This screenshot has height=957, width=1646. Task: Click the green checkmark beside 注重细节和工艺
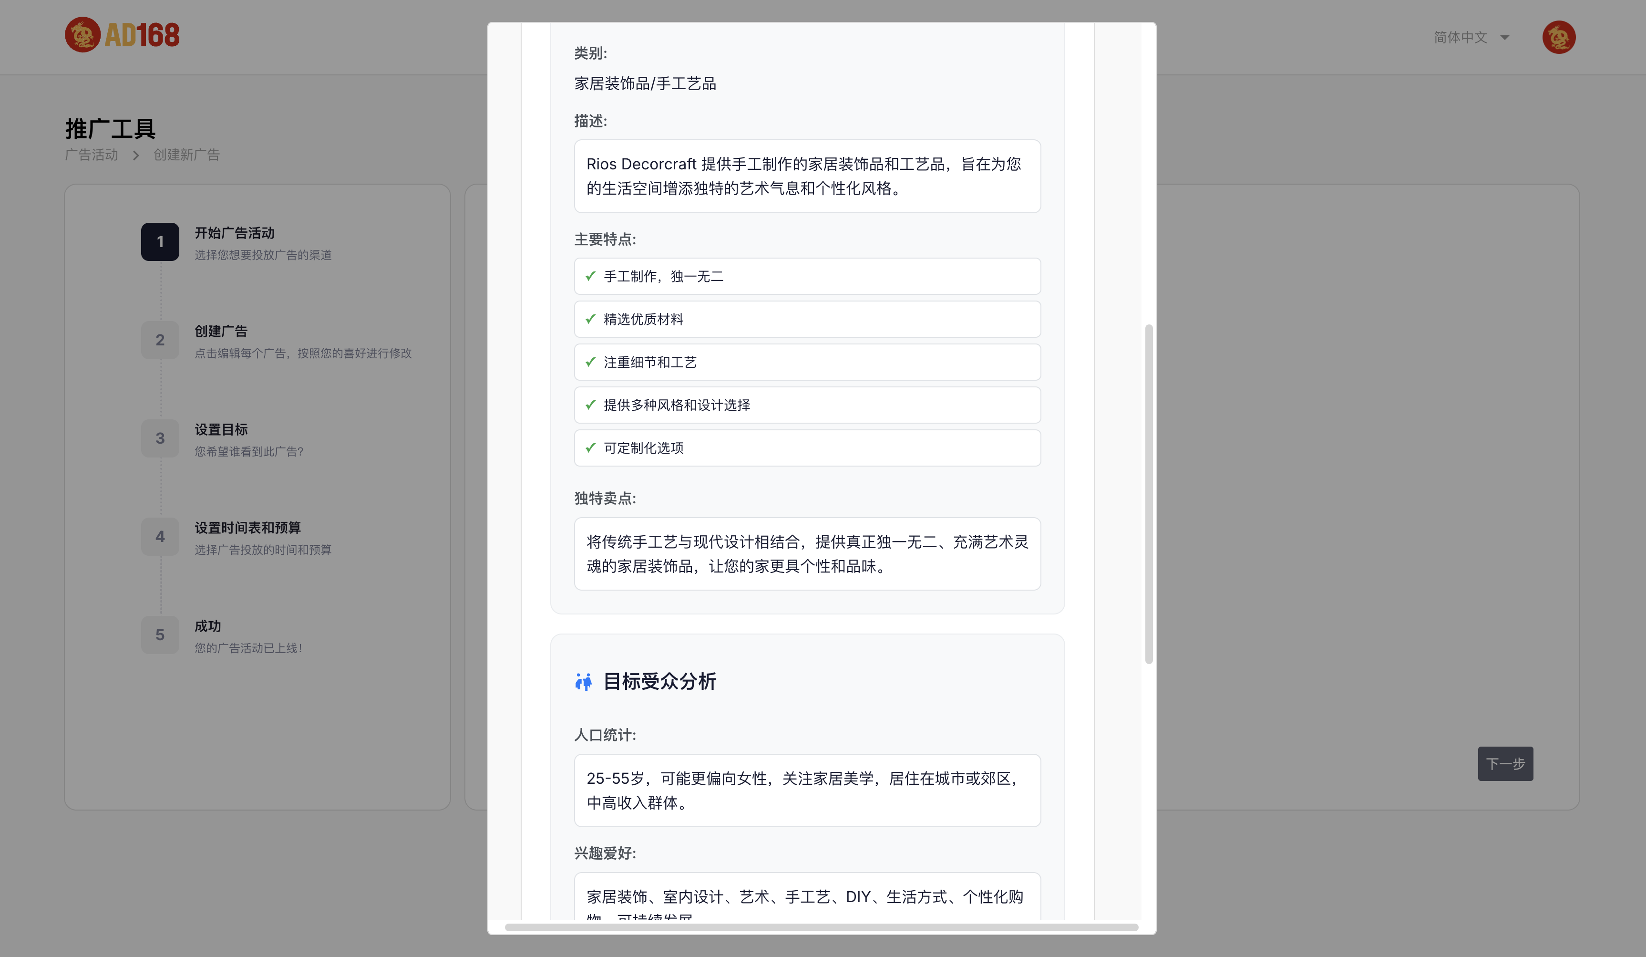[x=590, y=362]
